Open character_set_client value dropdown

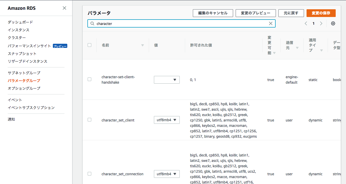pos(167,120)
